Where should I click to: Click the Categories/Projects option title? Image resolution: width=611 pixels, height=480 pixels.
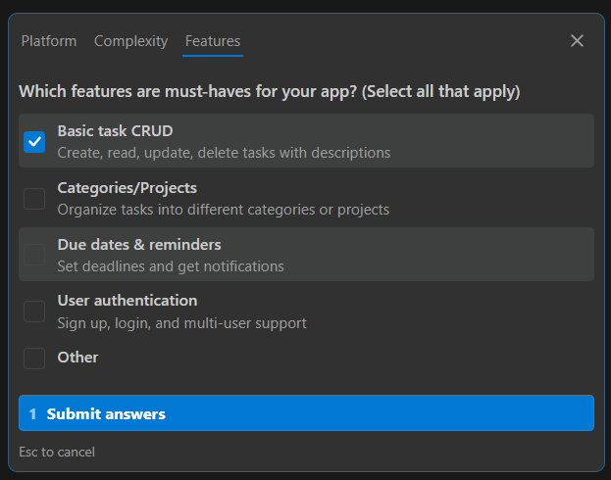coord(127,187)
